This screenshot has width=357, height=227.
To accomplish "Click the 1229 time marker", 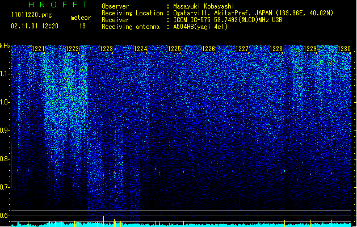I will coord(310,49).
